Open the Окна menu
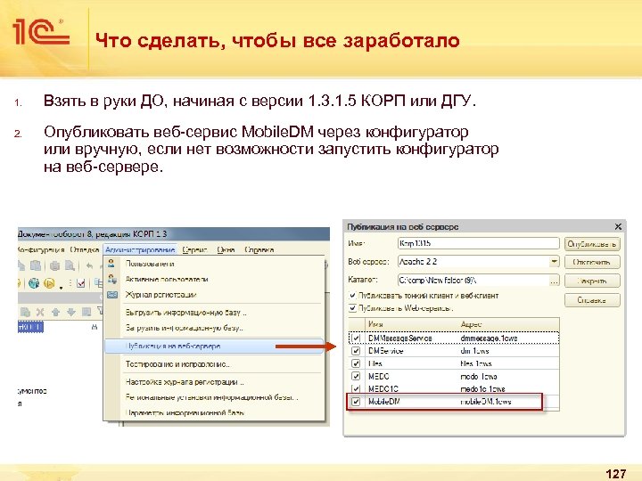Image resolution: width=642 pixels, height=481 pixels. coord(226,249)
